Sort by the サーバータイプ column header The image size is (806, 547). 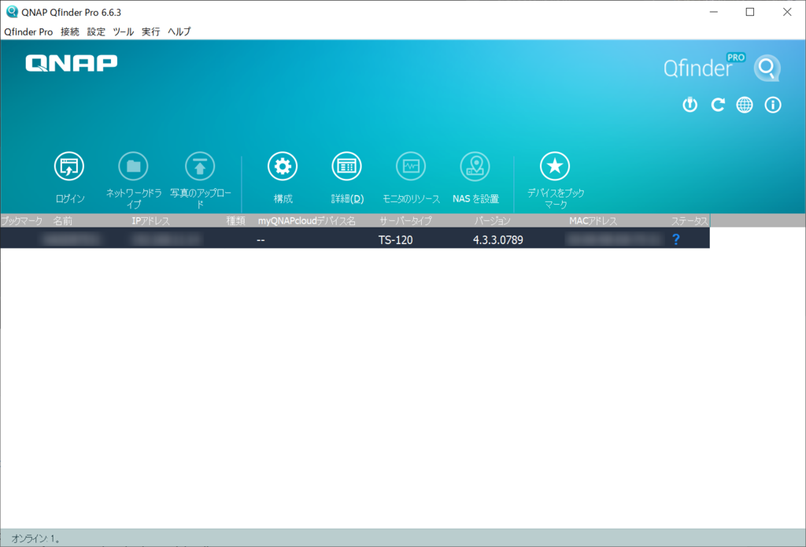point(405,221)
